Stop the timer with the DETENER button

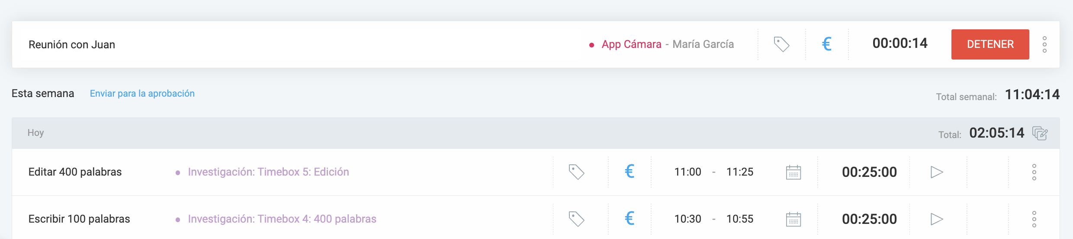coord(990,44)
